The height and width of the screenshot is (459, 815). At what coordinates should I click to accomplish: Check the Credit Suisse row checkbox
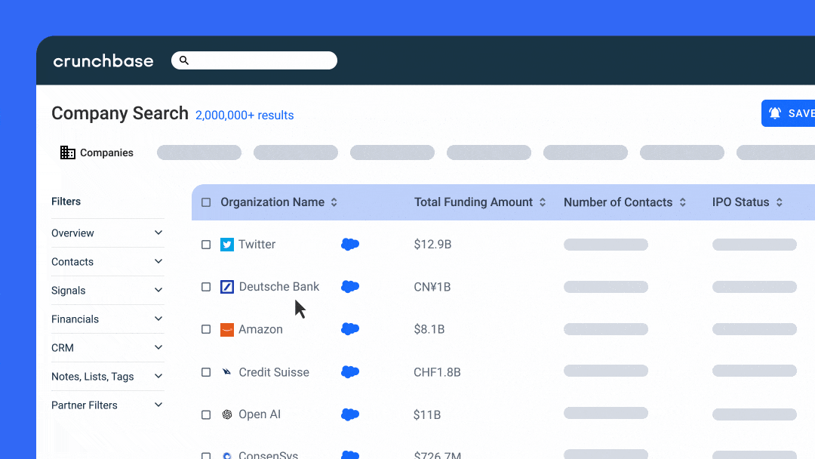tap(206, 372)
